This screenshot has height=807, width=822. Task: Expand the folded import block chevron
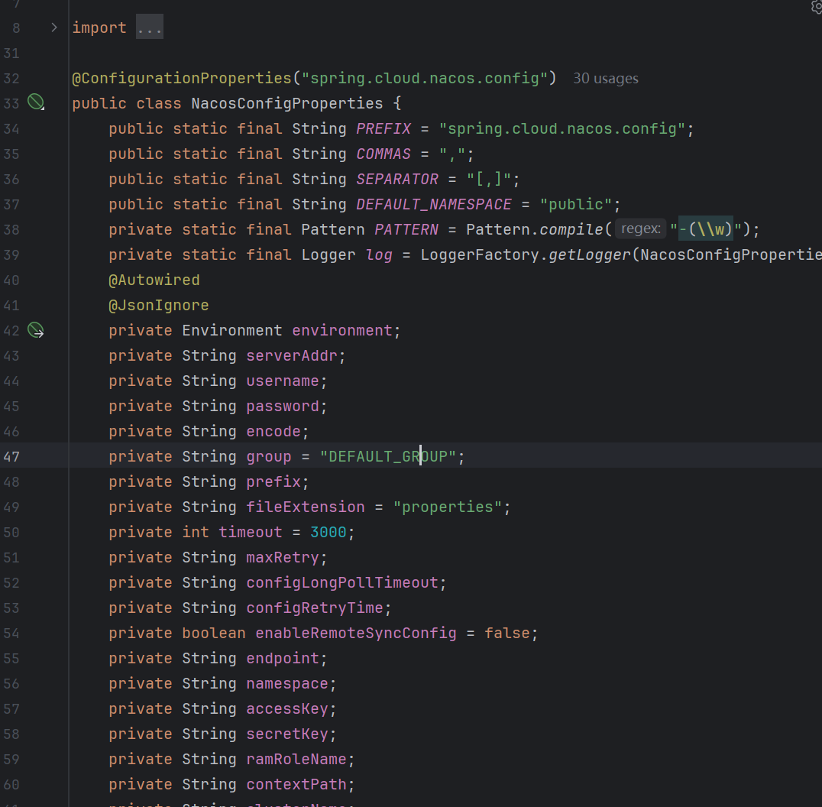click(53, 28)
